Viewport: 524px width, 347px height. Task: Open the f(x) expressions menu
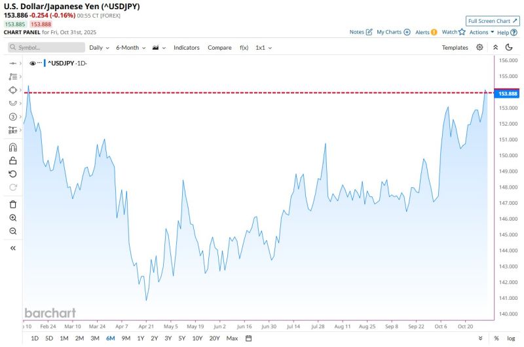pos(244,47)
